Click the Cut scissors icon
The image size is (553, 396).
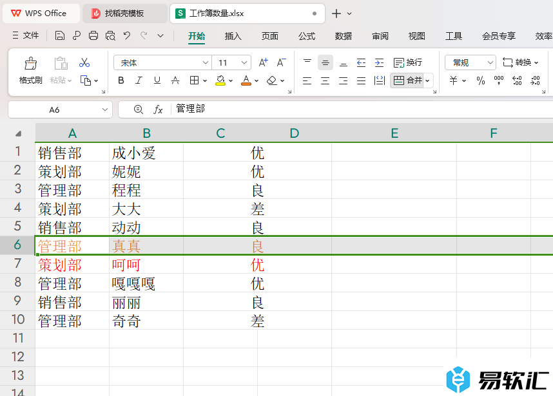84,62
